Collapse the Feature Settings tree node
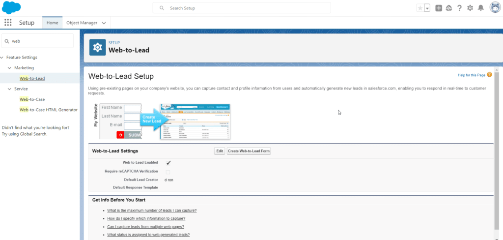Image resolution: width=503 pixels, height=240 pixels. (3, 58)
